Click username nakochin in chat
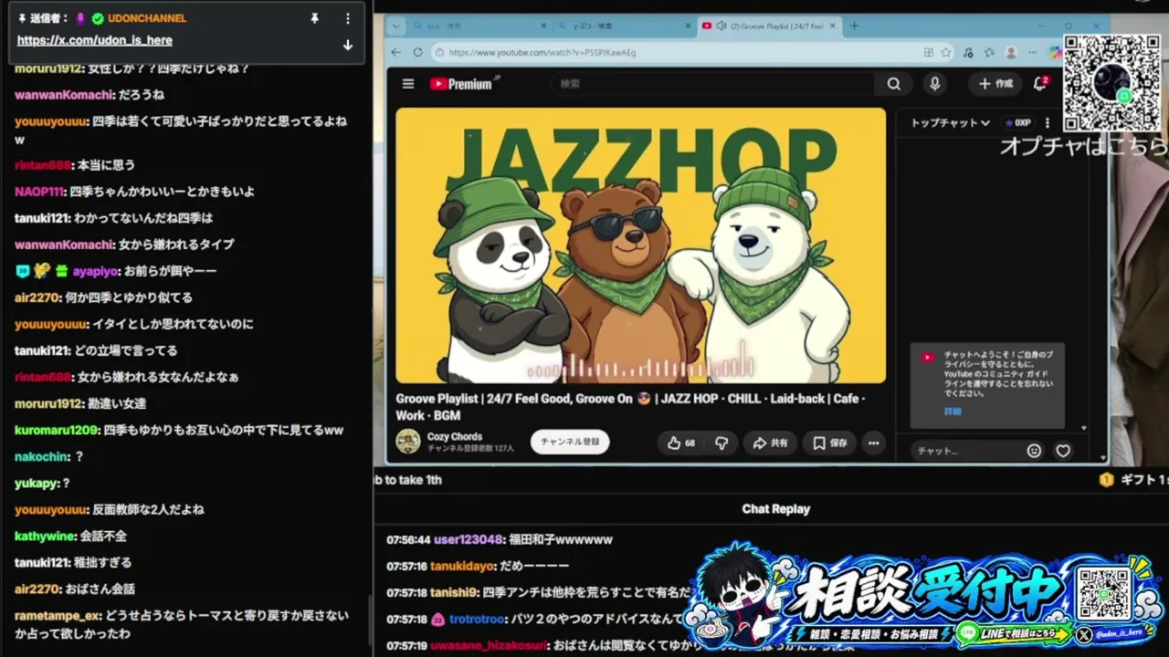1169x657 pixels. coord(41,457)
